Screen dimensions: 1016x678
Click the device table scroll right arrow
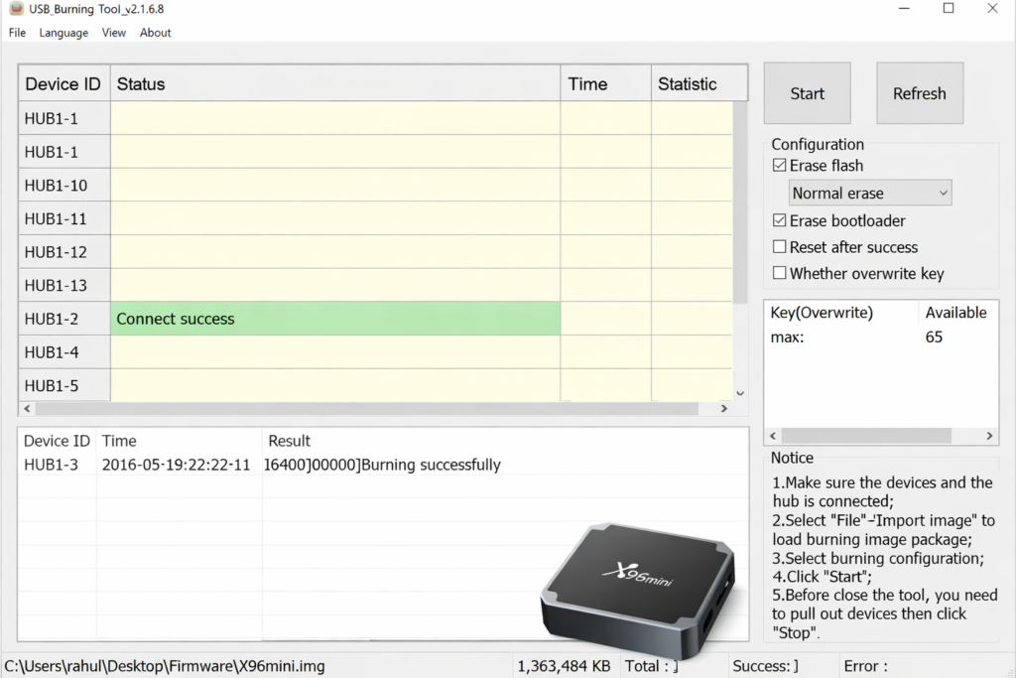pos(724,409)
